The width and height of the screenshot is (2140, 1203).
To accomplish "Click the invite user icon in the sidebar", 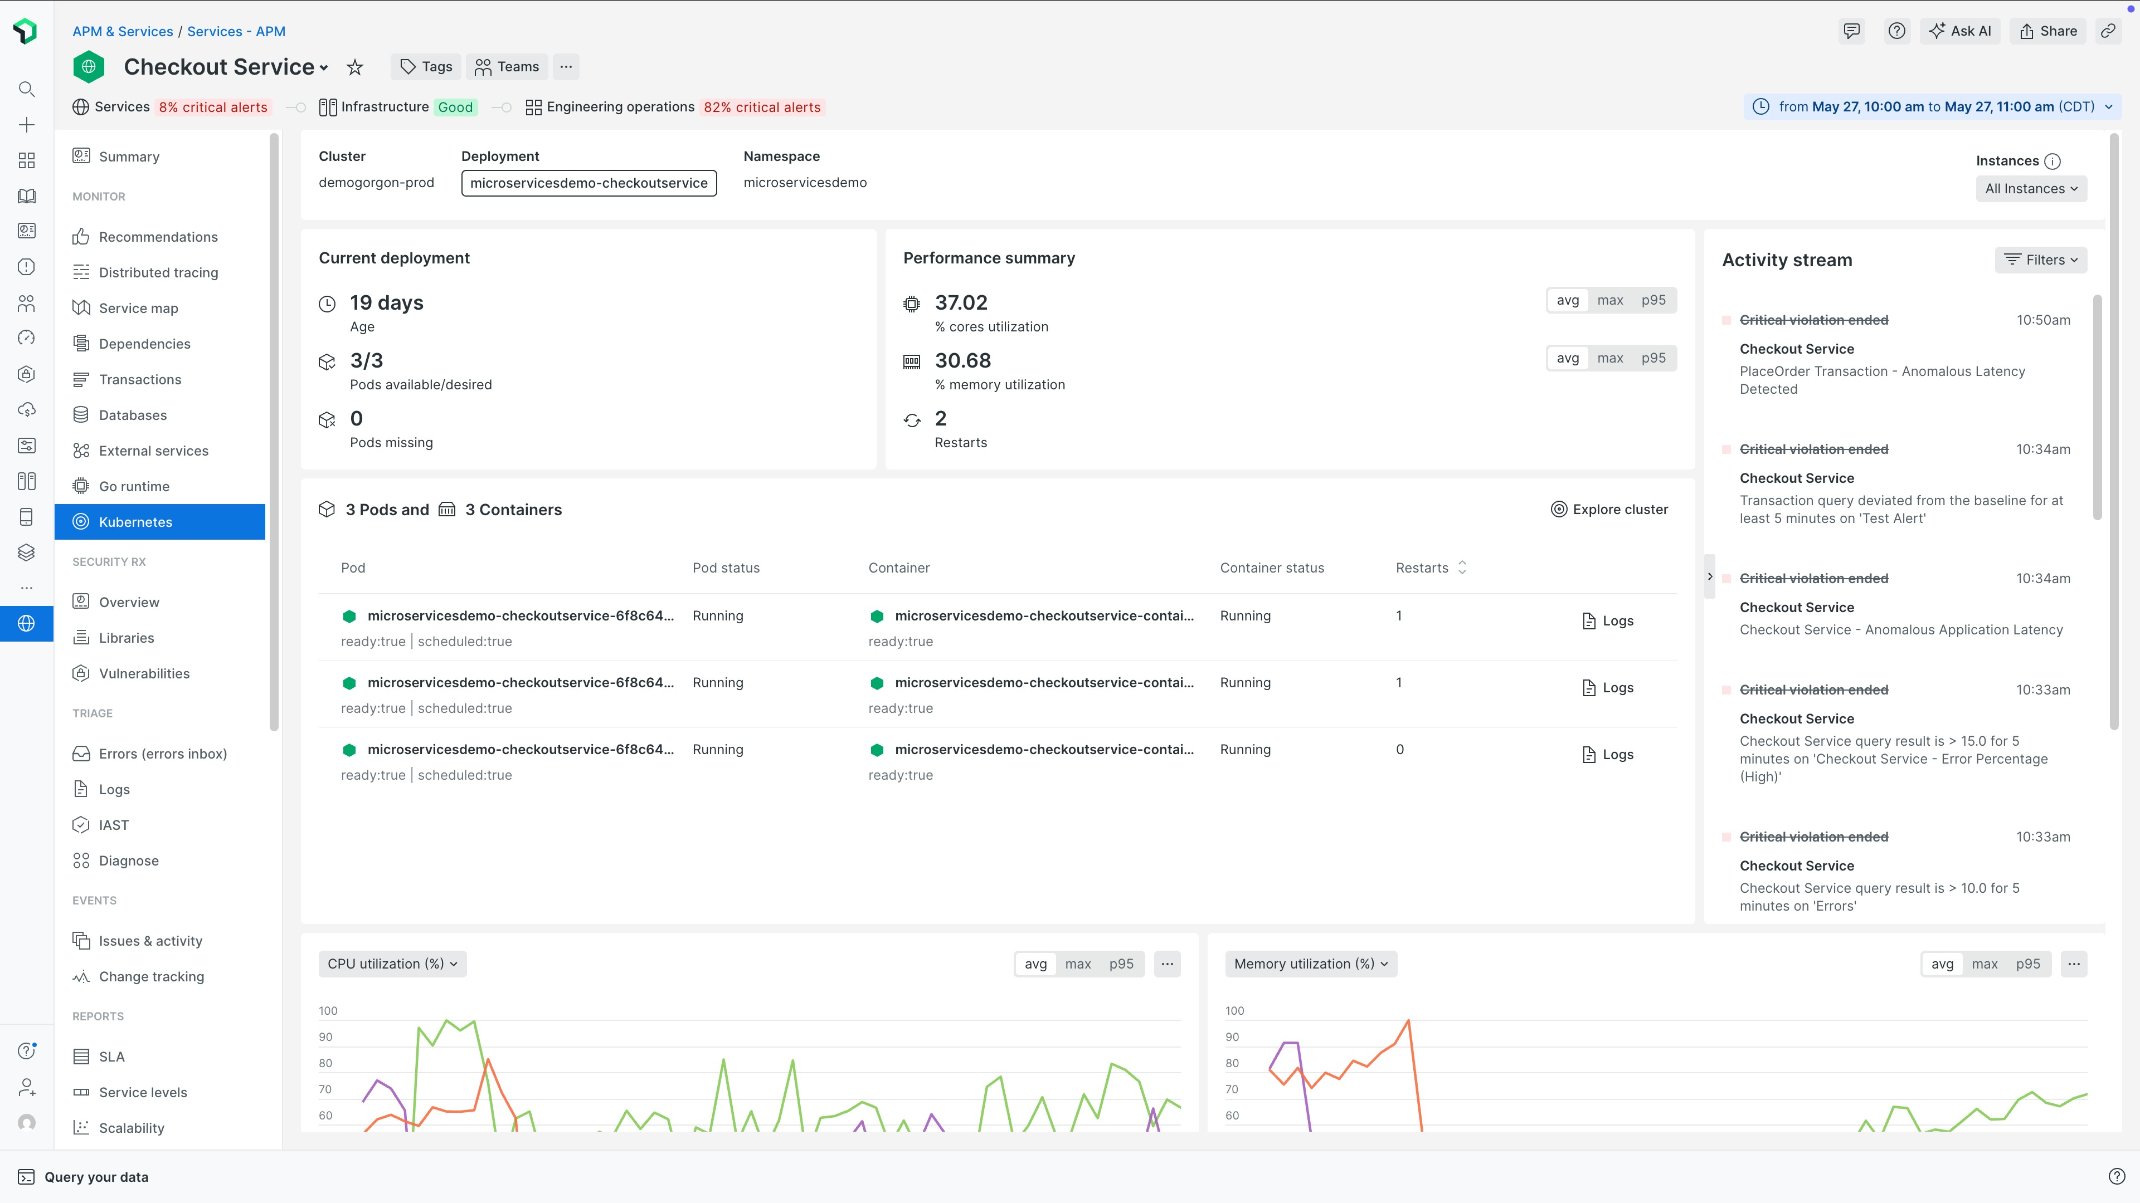I will click(x=27, y=1088).
